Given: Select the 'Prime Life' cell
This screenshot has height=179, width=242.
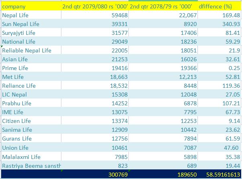Looking at the screenshot, I should (31, 68).
